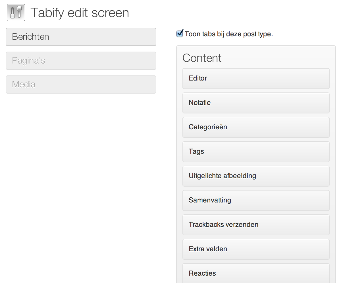Viewport: 341px width, 283px height.
Task: Click the Samenvatting item
Action: (256, 200)
